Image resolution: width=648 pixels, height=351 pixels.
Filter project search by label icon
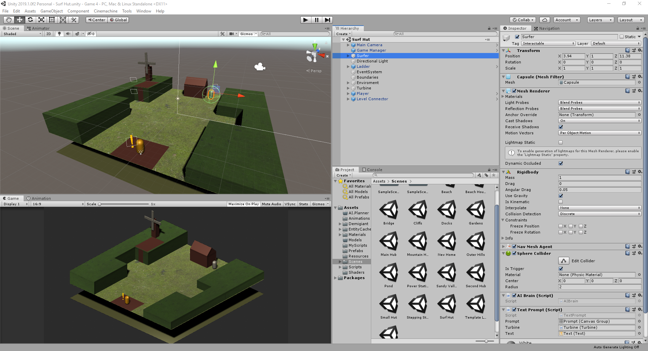(x=486, y=175)
